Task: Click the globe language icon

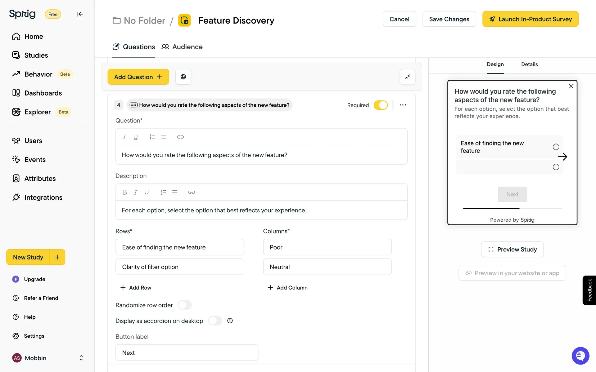Action: point(183,77)
